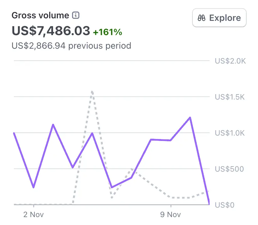Viewport: 258px width, 225px height.
Task: Click the Gross volume title
Action: click(40, 15)
